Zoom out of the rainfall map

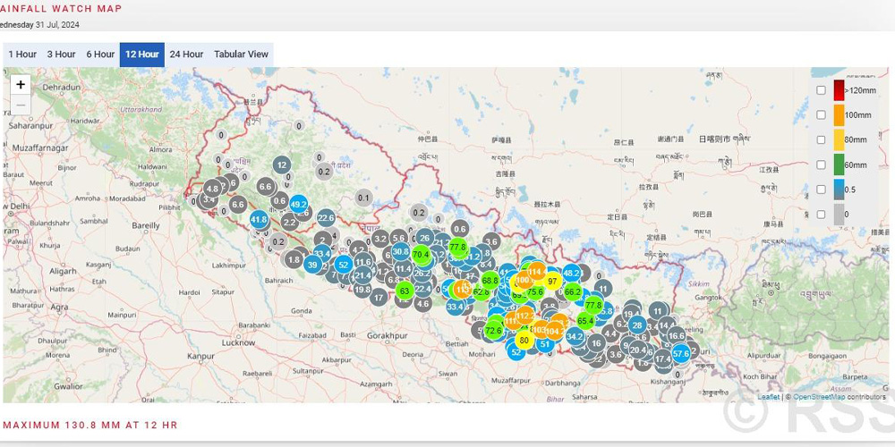pyautogui.click(x=21, y=105)
